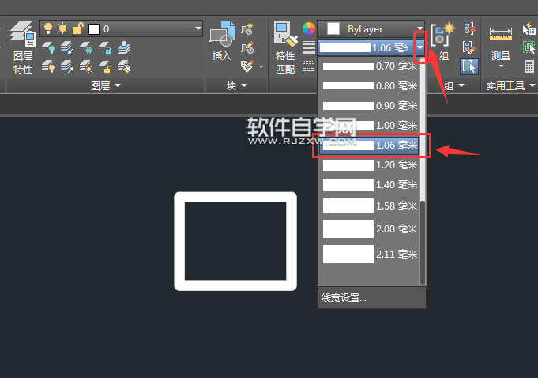Image resolution: width=538 pixels, height=378 pixels.
Task: Select the Freeze layer snowflake tool
Action: tap(86, 47)
